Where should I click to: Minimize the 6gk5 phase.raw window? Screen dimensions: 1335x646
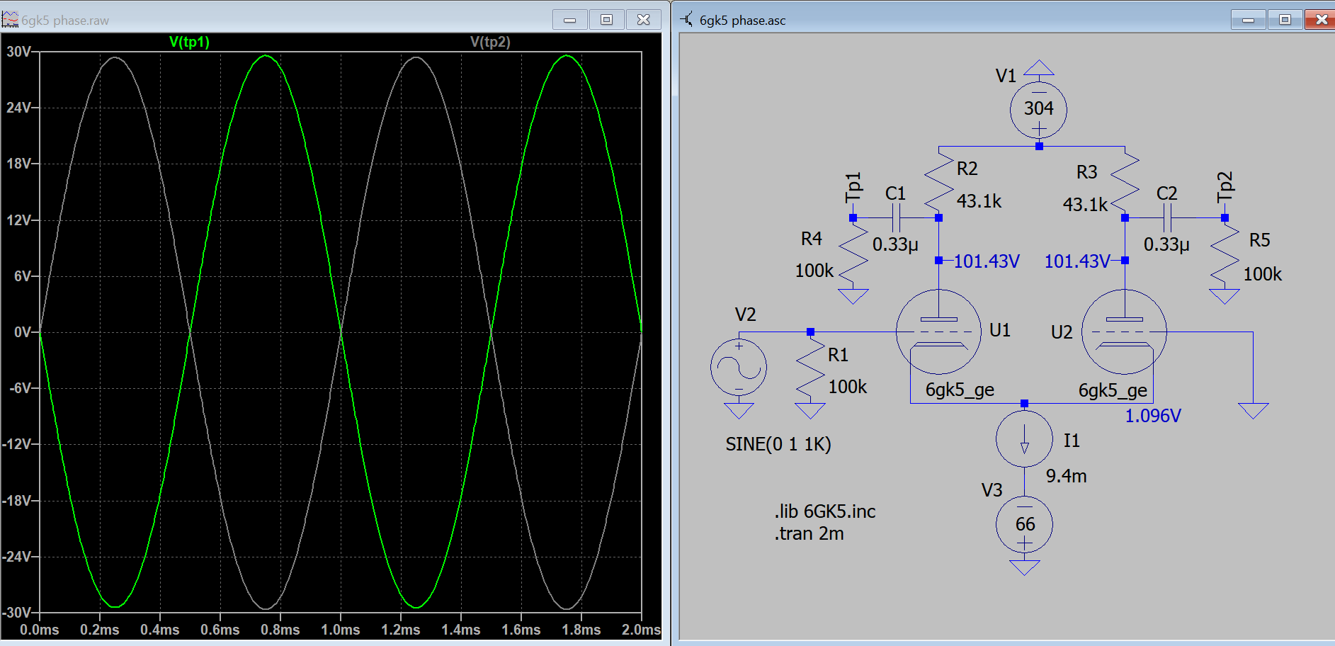coord(570,20)
